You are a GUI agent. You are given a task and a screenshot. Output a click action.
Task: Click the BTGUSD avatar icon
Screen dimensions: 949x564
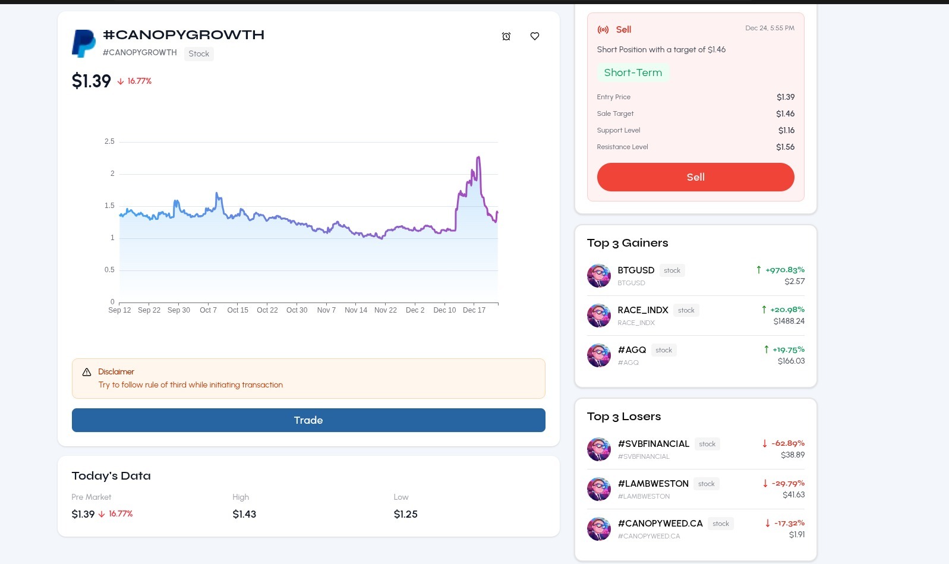point(599,276)
